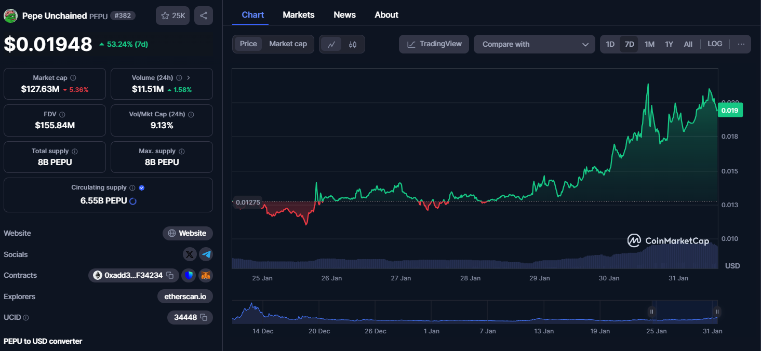Click the 0.019 current price tag on chart
Screen dimensions: 761x351
pos(730,110)
